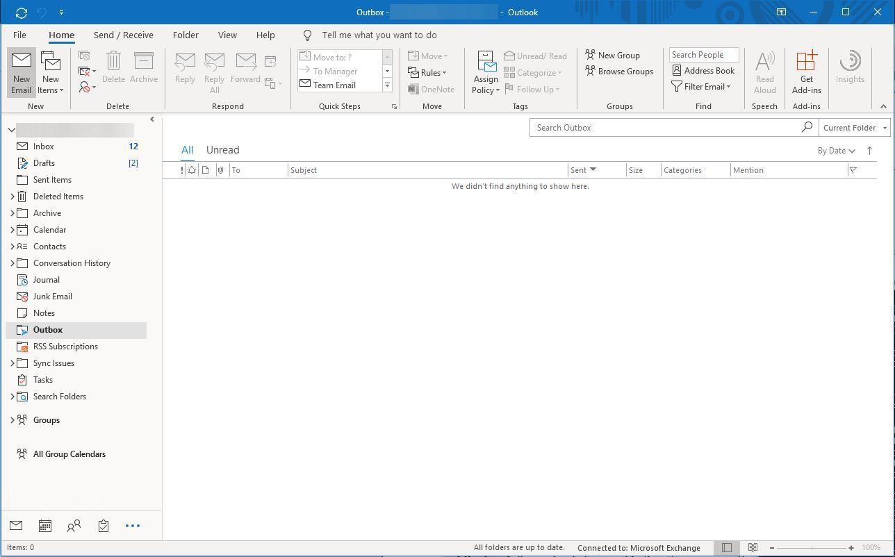This screenshot has height=557, width=895.
Task: Switch to Tasks view icon
Action: tap(103, 526)
